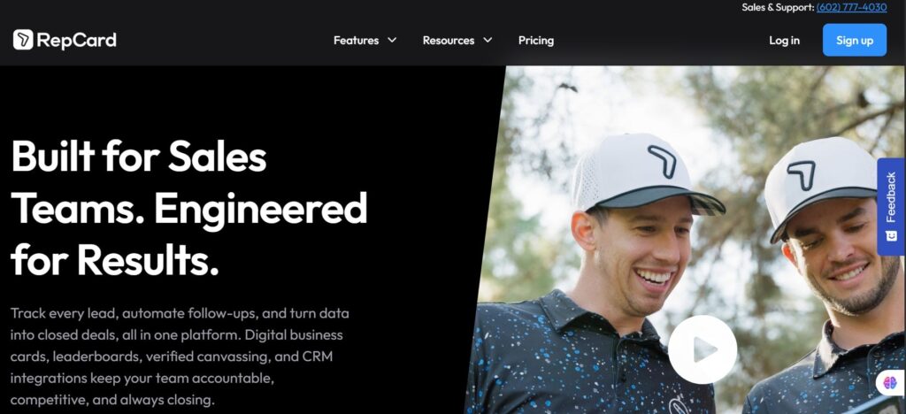
Task: Open the Feedback side tab
Action: pos(891,206)
